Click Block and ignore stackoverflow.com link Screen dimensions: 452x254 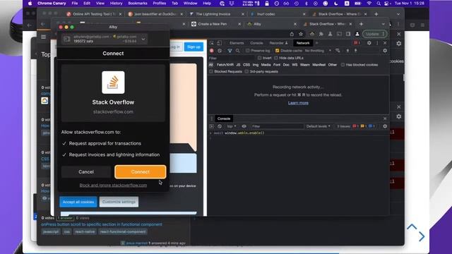tap(113, 185)
